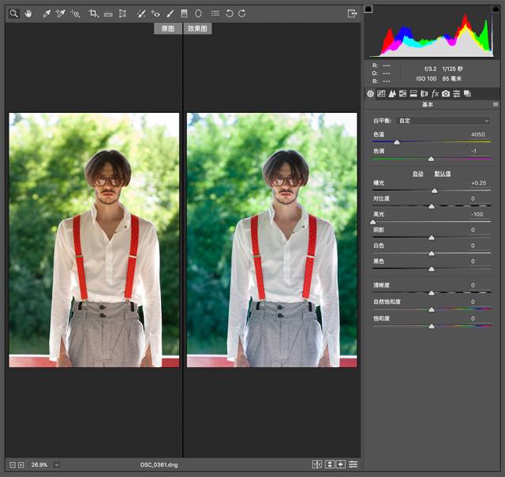Open the Snapshots panel
This screenshot has height=477, width=505.
(467, 94)
